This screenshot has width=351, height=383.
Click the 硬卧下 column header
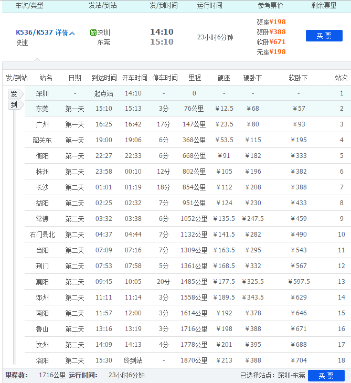pyautogui.click(x=252, y=78)
